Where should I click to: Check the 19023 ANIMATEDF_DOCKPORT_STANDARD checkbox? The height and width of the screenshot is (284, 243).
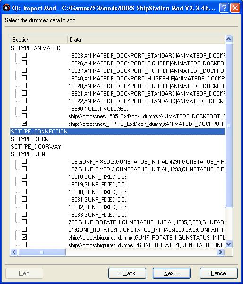(x=24, y=55)
